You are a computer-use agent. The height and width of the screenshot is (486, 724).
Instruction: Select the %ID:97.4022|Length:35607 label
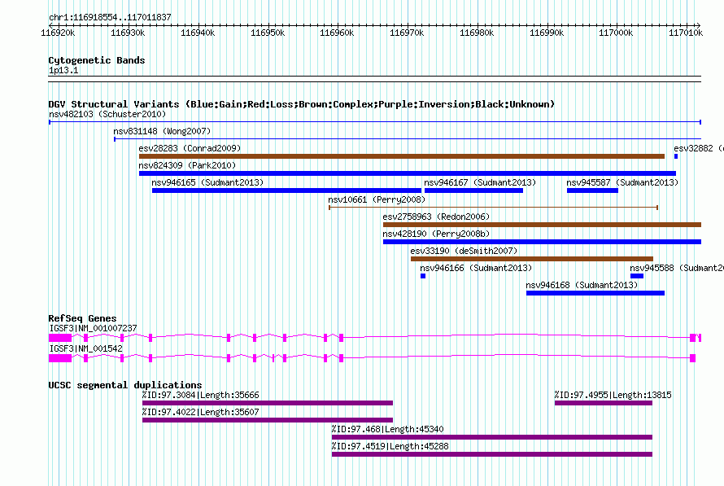(x=201, y=412)
